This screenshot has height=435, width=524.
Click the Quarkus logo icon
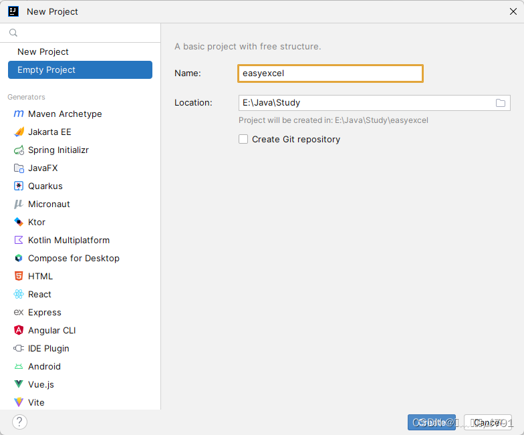click(x=19, y=186)
